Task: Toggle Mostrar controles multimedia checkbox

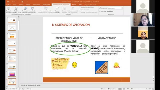Action: [x=80, y=12]
